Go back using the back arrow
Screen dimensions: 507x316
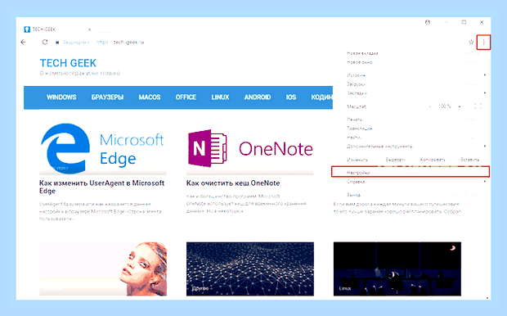click(x=23, y=42)
